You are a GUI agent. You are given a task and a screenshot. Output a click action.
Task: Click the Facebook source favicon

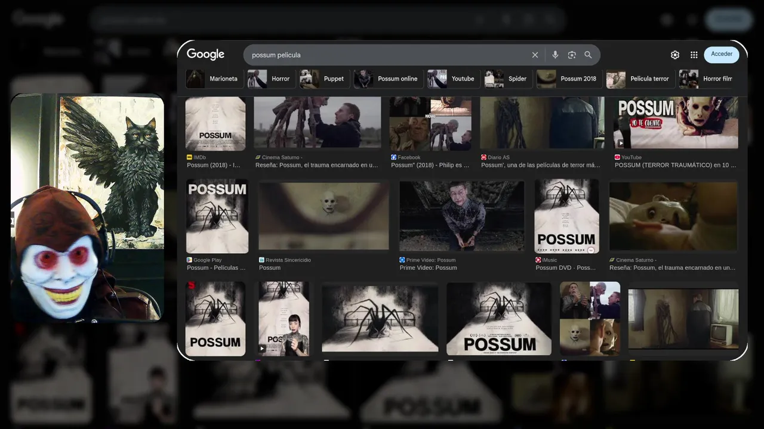point(393,157)
